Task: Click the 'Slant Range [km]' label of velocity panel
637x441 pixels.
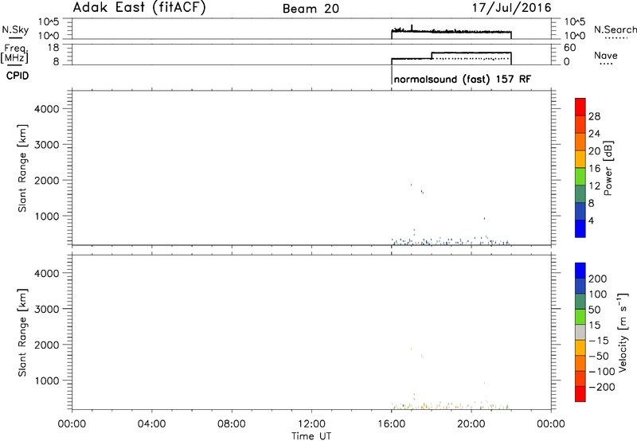Action: [22, 333]
